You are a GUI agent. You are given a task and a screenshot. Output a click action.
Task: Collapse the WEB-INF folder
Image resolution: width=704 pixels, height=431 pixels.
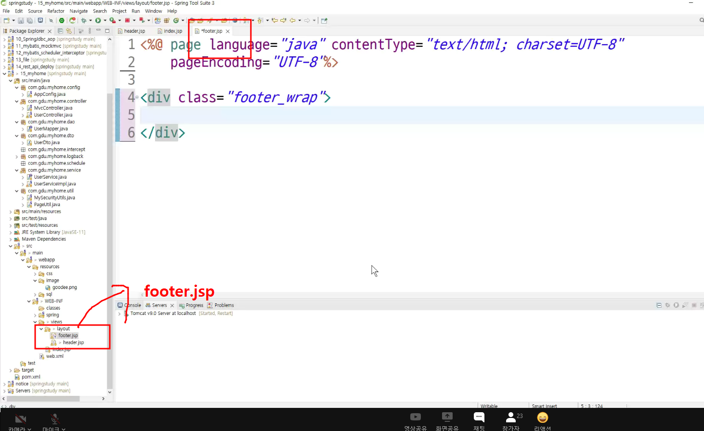[x=29, y=301]
